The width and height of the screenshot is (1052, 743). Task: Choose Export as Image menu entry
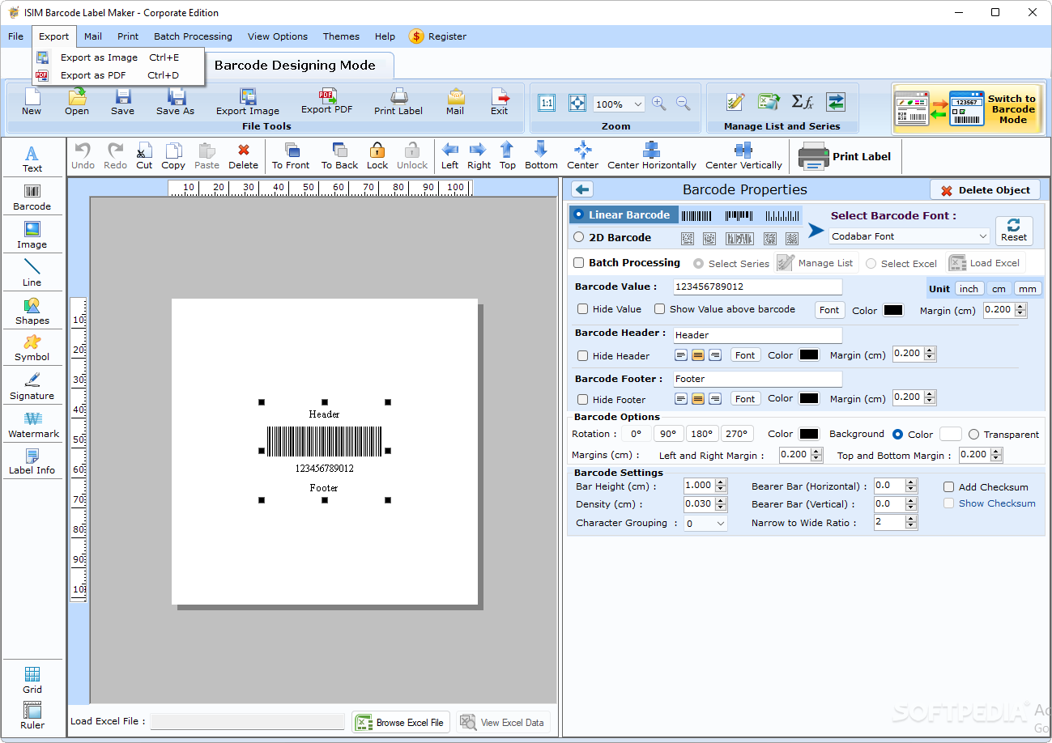pyautogui.click(x=118, y=57)
